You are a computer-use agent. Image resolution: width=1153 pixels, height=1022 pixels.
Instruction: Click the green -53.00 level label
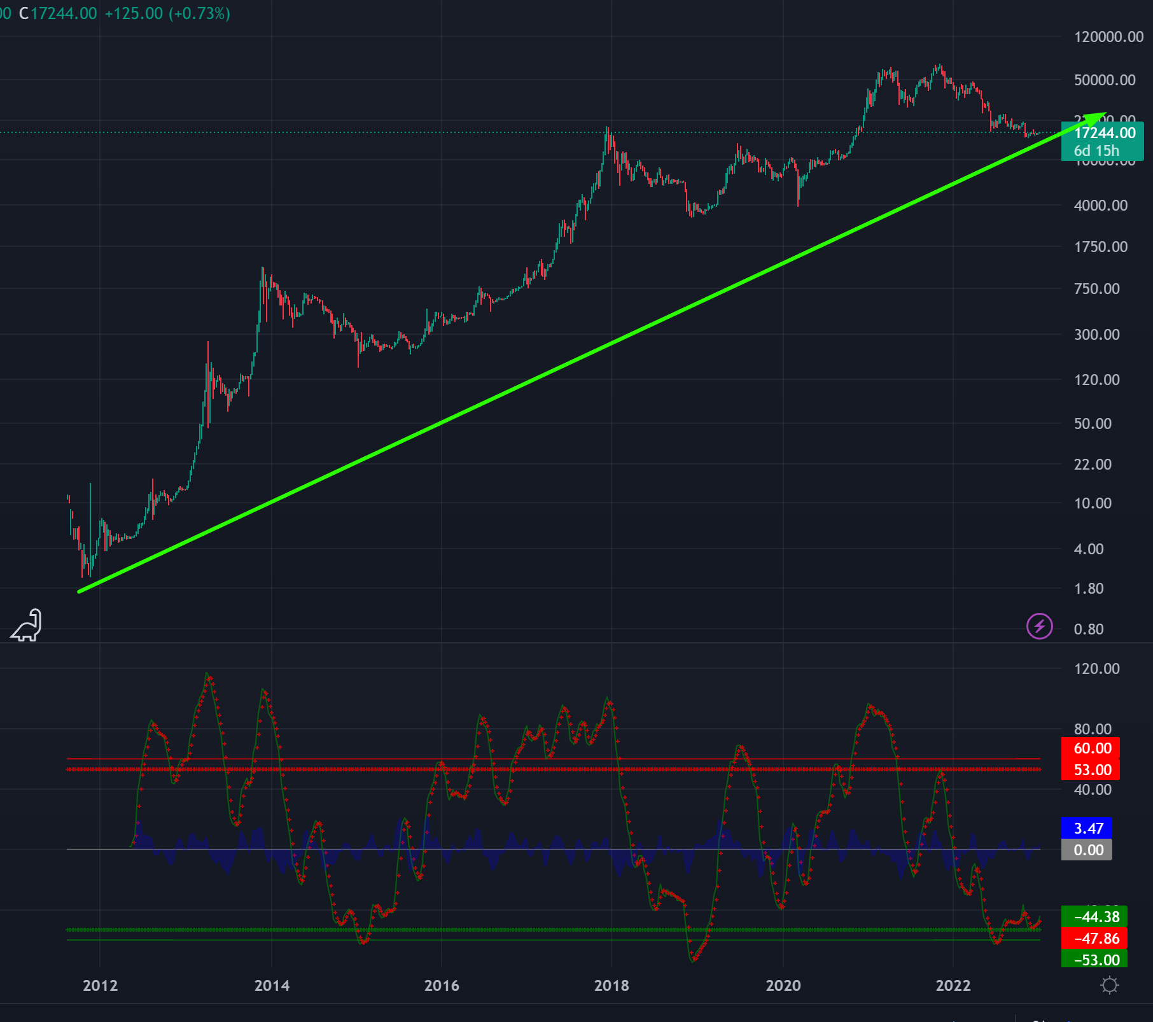(x=1096, y=960)
